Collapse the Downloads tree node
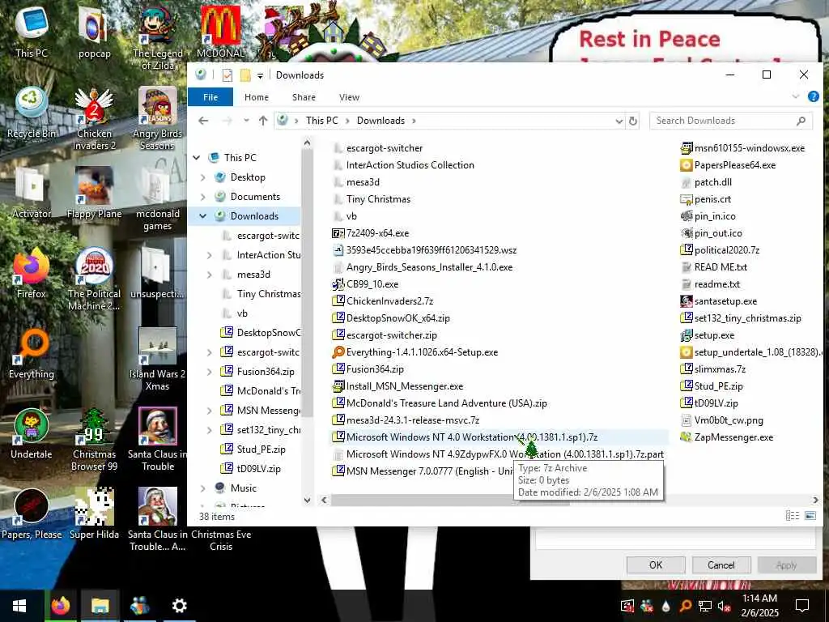Screen dimensions: 829x622 pos(203,215)
